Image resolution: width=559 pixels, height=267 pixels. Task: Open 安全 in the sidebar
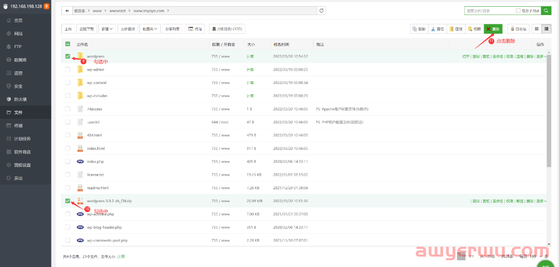click(x=25, y=87)
